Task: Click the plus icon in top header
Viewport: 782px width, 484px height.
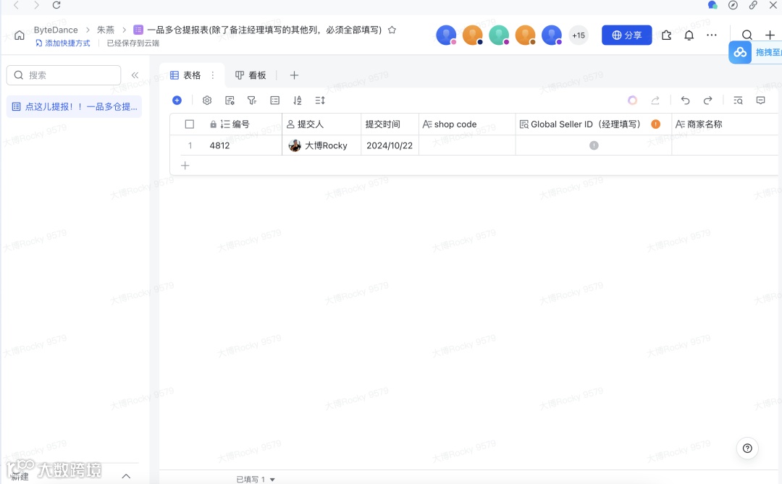Action: [x=770, y=35]
